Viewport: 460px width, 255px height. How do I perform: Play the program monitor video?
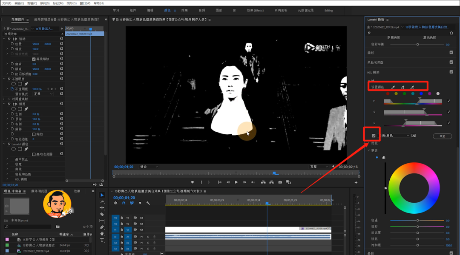[x=236, y=182]
